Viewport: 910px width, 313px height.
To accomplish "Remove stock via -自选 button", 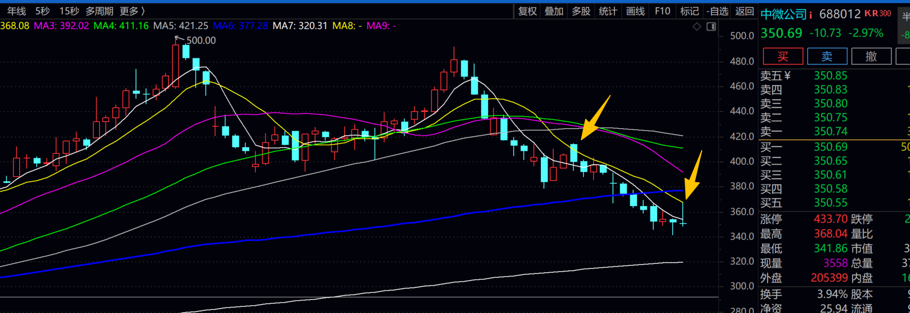I will tap(717, 11).
